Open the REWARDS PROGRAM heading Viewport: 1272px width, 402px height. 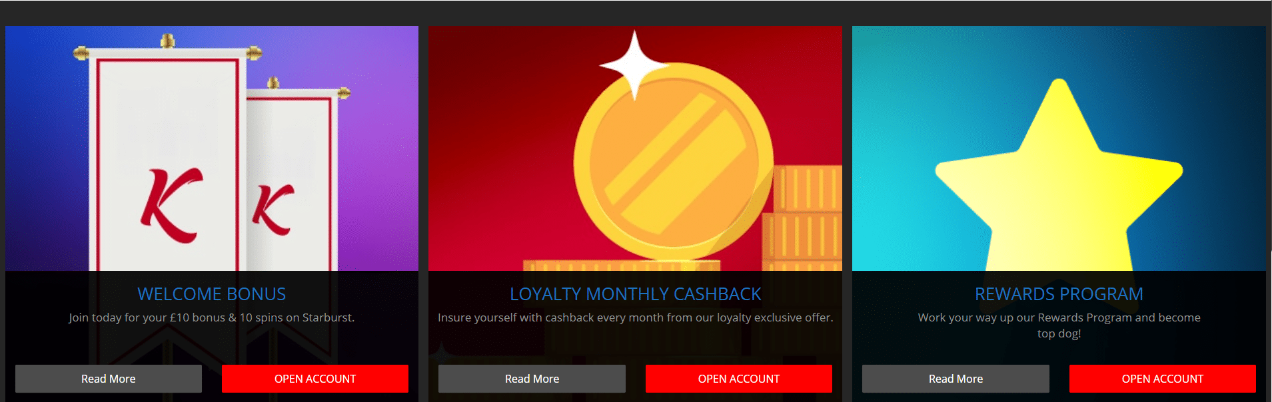1059,294
